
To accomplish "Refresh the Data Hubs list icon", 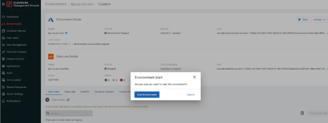I will 68,100.
